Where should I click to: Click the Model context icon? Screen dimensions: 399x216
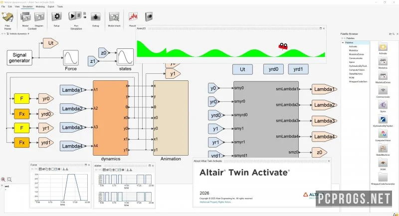click(25, 17)
